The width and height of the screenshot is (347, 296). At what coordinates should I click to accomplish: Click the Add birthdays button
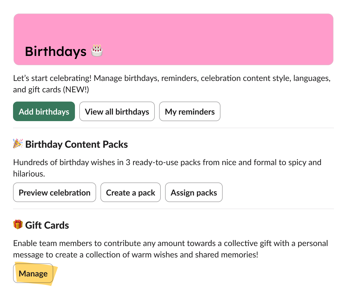pyautogui.click(x=44, y=111)
